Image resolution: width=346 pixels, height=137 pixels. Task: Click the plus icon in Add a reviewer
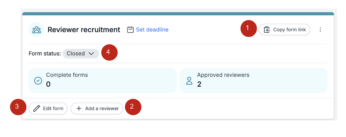point(79,109)
